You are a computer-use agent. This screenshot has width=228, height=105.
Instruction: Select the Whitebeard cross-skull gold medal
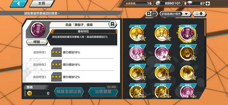(137, 34)
